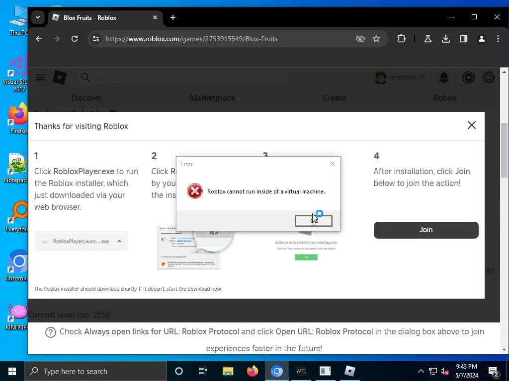Toggle the browser side panel icon
The width and height of the screenshot is (509, 381).
(464, 39)
